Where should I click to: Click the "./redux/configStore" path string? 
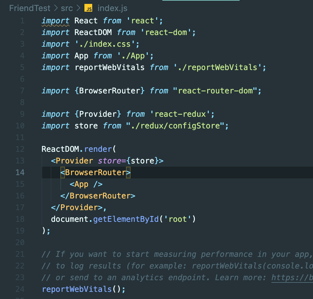[x=175, y=126]
